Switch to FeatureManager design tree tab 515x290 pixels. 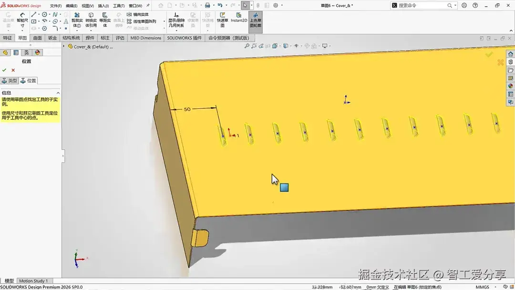pos(6,52)
